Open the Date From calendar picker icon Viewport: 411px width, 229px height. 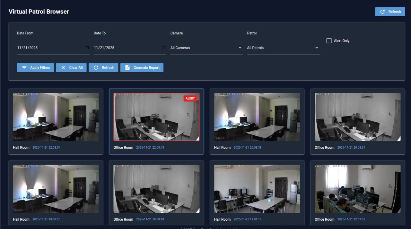click(87, 48)
